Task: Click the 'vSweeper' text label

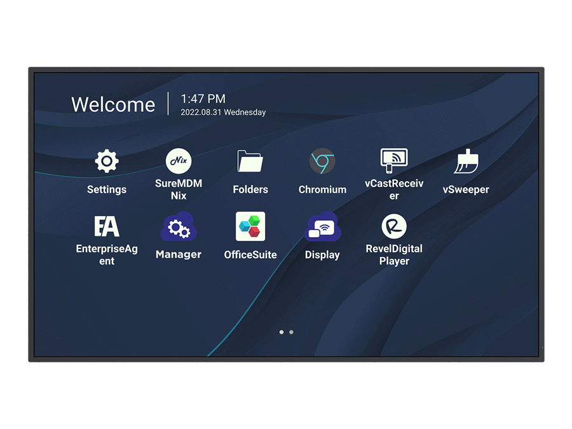Action: [x=466, y=189]
